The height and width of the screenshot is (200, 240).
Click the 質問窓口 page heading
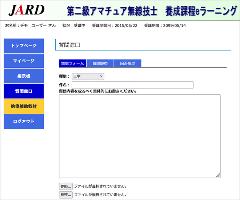[x=69, y=44]
